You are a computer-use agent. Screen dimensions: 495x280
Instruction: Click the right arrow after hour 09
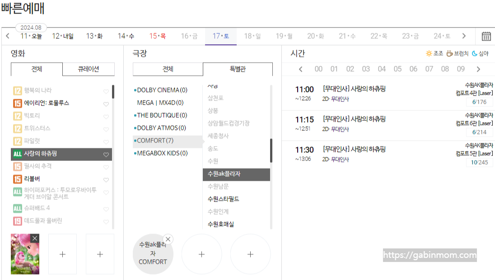478,69
